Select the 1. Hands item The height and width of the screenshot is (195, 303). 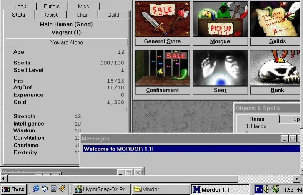coord(256,126)
